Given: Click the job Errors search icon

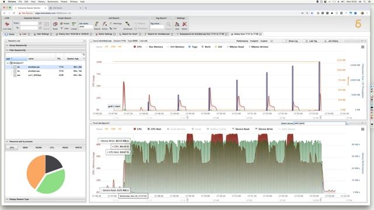Looking at the screenshot, I should pos(105,25).
